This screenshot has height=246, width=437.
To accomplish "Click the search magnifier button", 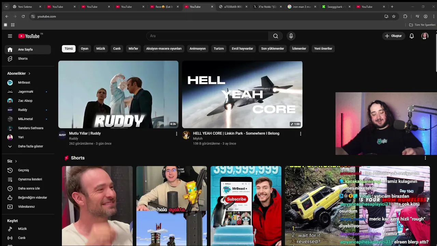I will coord(276,36).
